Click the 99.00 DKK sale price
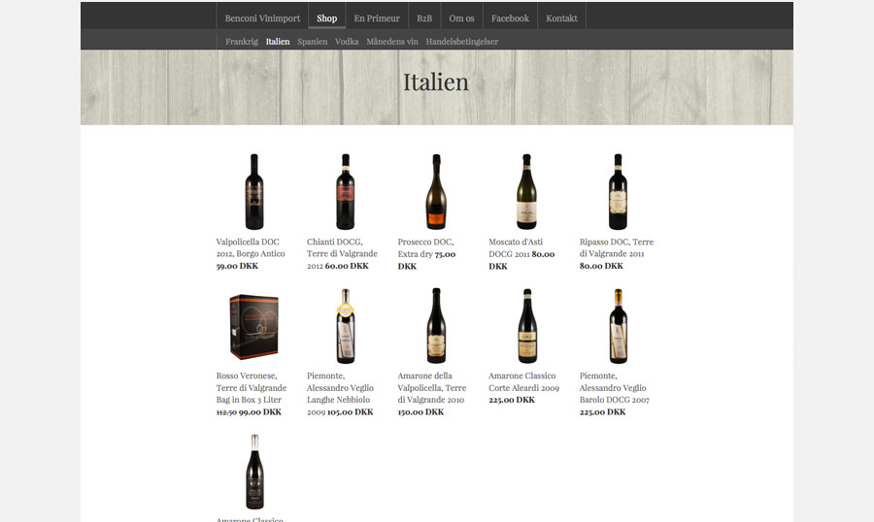Viewport: 874px width, 522px height. click(x=260, y=411)
